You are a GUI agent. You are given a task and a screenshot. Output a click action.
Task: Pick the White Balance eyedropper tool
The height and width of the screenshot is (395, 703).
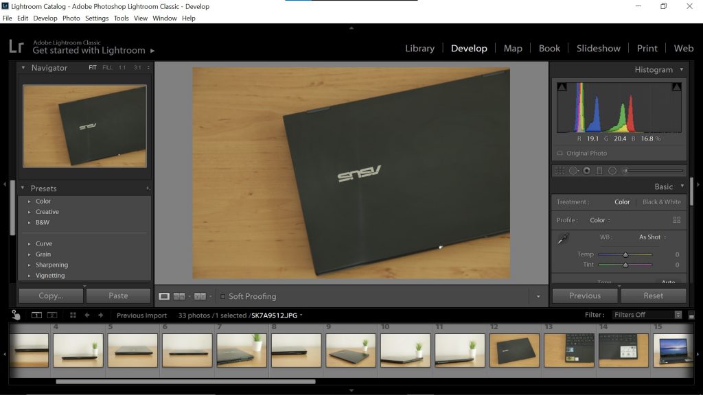click(563, 239)
